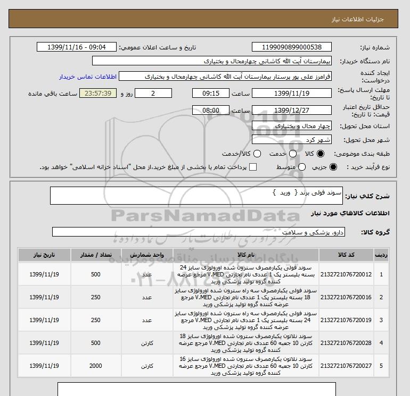Click the remaining days field showing 2
This screenshot has width=410, height=396.
pyautogui.click(x=153, y=93)
